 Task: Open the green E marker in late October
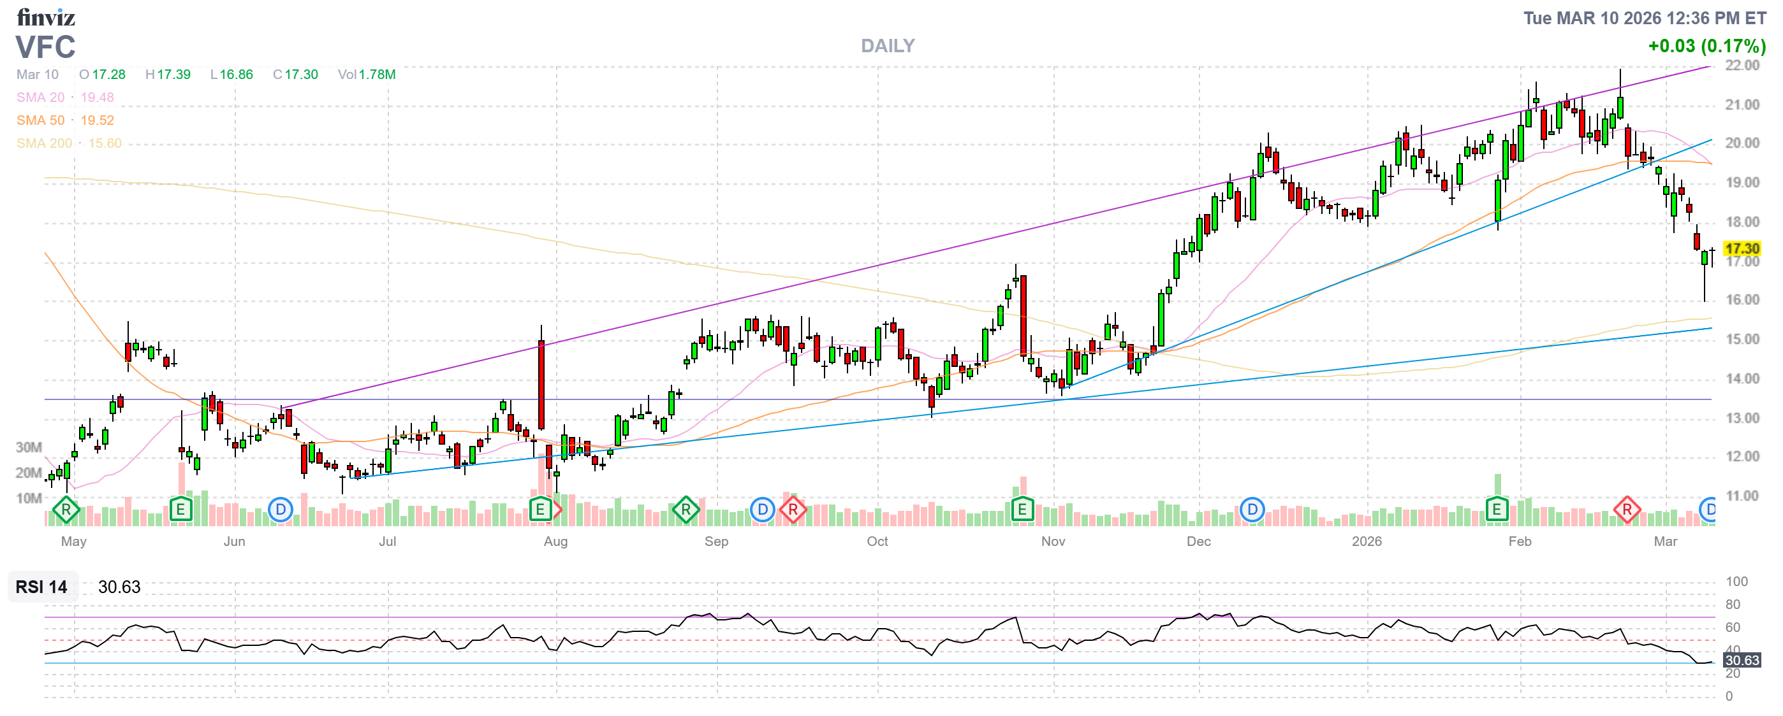[x=1022, y=511]
